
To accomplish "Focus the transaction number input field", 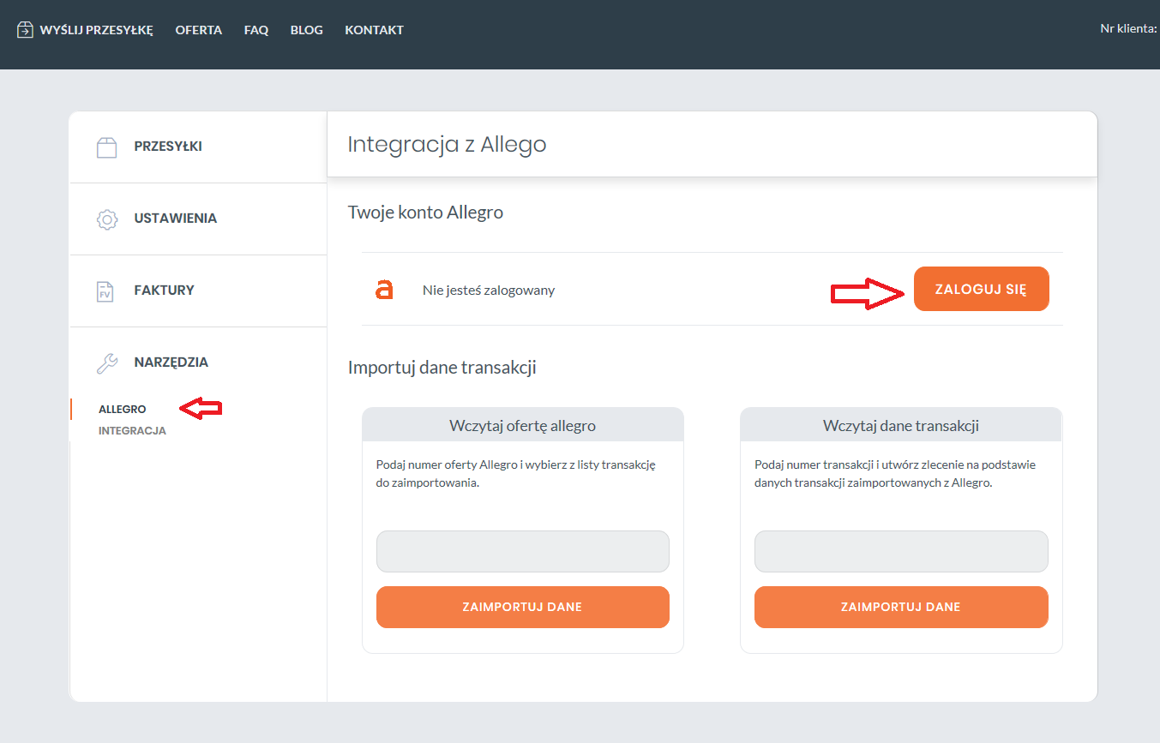I will pyautogui.click(x=901, y=551).
